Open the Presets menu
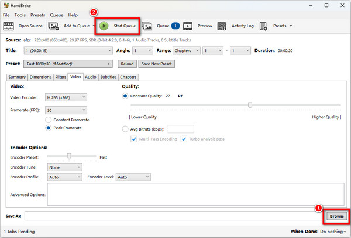Image resolution: width=351 pixels, height=238 pixels. click(x=38, y=15)
